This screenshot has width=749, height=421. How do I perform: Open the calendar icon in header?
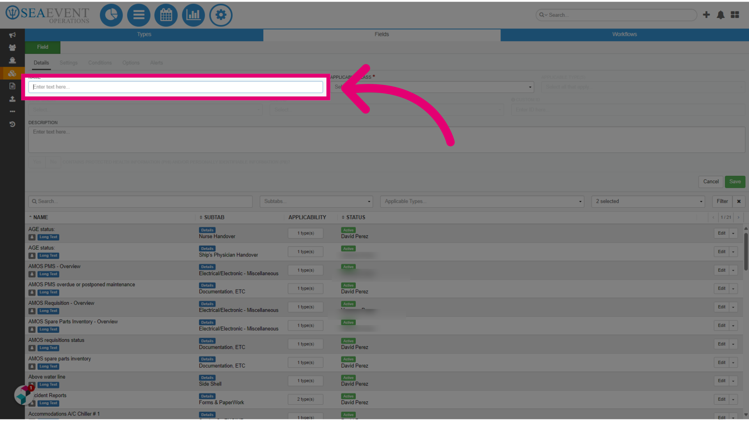166,15
